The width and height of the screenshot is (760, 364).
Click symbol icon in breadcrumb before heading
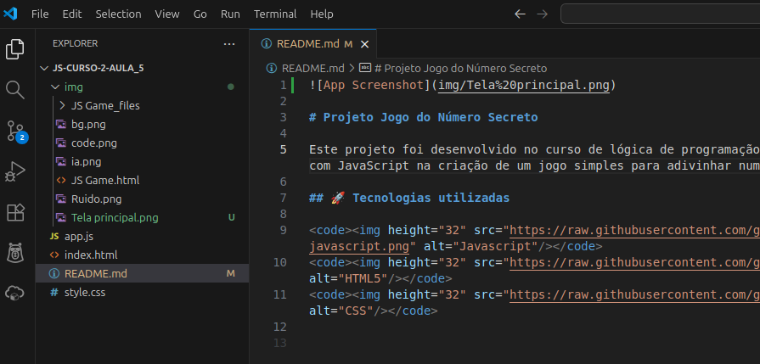365,68
